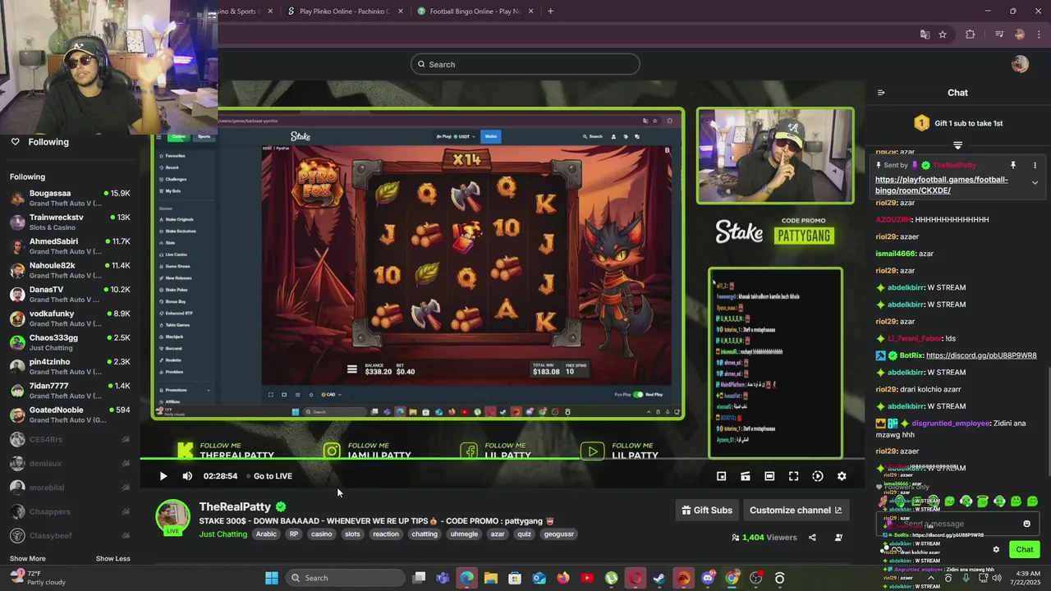Screen dimensions: 1051x591
Task: Select the Arabic tag
Action: point(266,534)
